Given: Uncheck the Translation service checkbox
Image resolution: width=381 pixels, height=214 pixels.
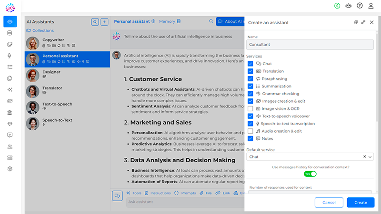Looking at the screenshot, I should [x=251, y=71].
